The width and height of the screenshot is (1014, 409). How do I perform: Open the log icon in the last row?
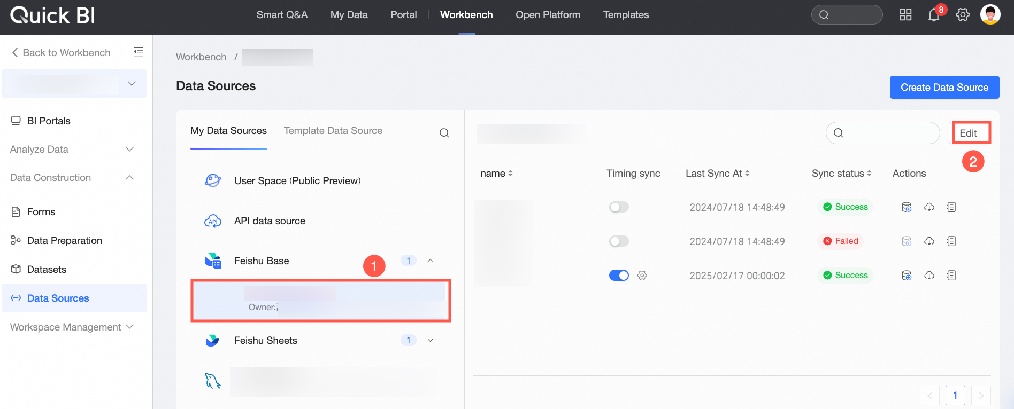tap(951, 276)
